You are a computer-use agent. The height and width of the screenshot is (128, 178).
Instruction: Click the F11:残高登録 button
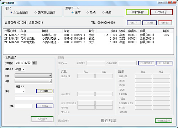(x=163, y=121)
